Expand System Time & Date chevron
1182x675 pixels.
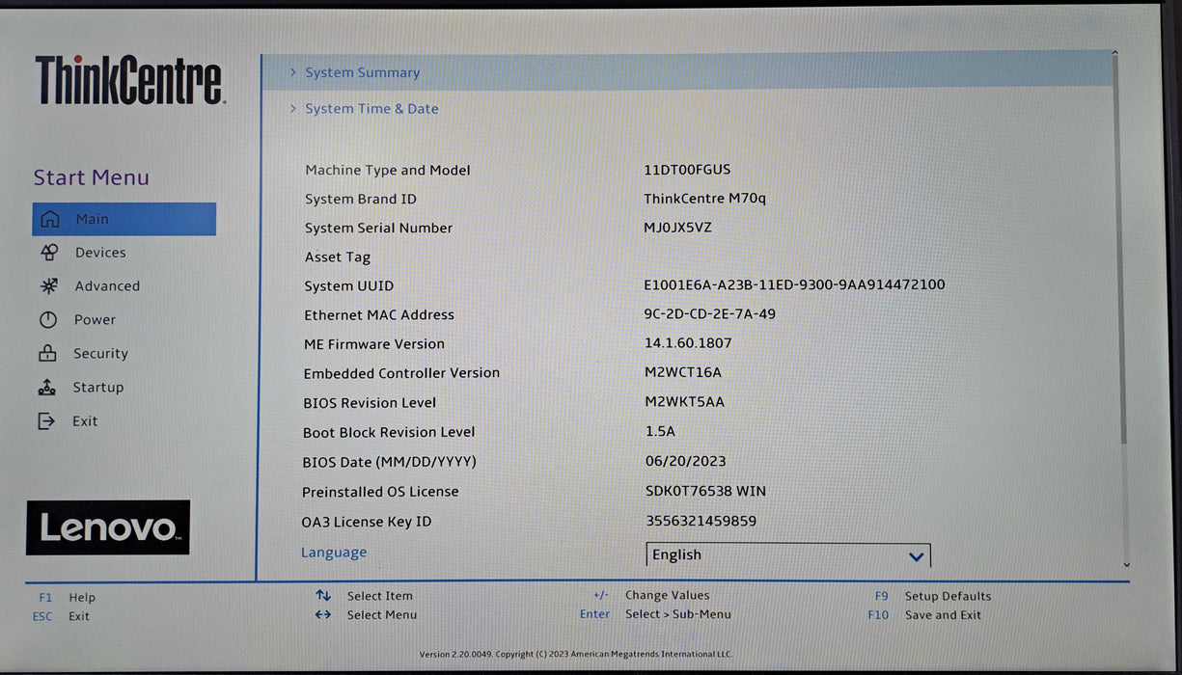coord(293,109)
